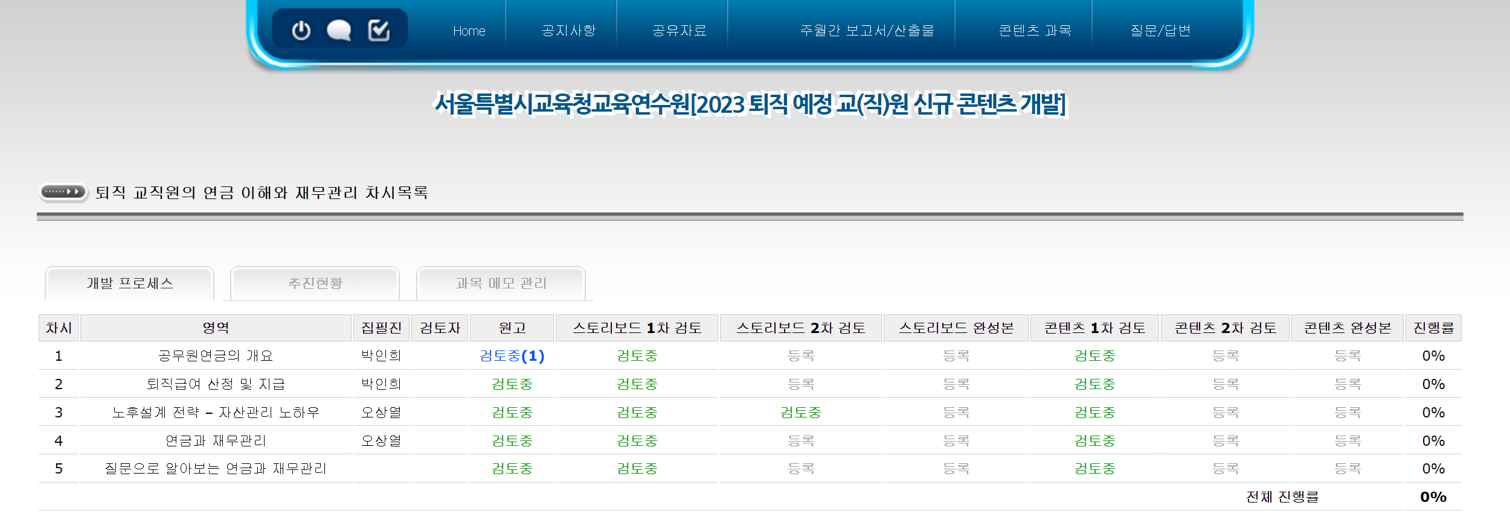Click 콘텐츠 완성본 등록 for row 4
The image size is (1510, 517).
point(1348,441)
